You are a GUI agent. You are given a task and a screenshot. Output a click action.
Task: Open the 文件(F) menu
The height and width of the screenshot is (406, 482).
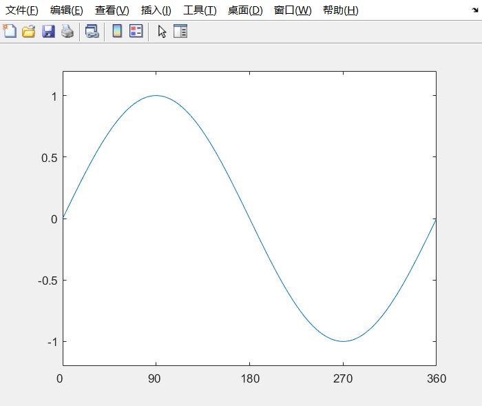click(22, 10)
